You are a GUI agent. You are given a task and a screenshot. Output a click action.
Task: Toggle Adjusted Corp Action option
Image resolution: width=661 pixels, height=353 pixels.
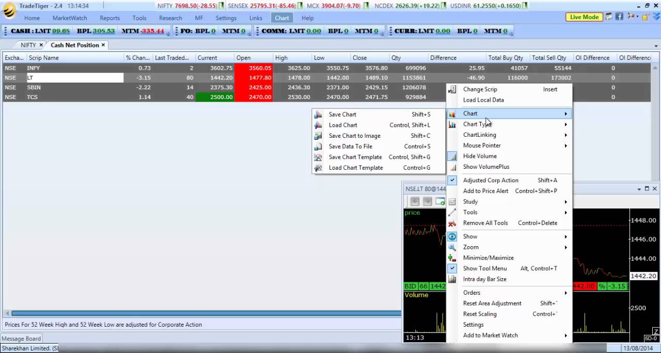509,180
